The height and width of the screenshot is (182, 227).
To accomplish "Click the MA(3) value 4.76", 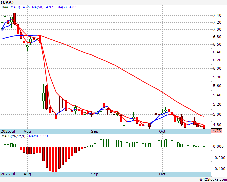I will [26, 7].
